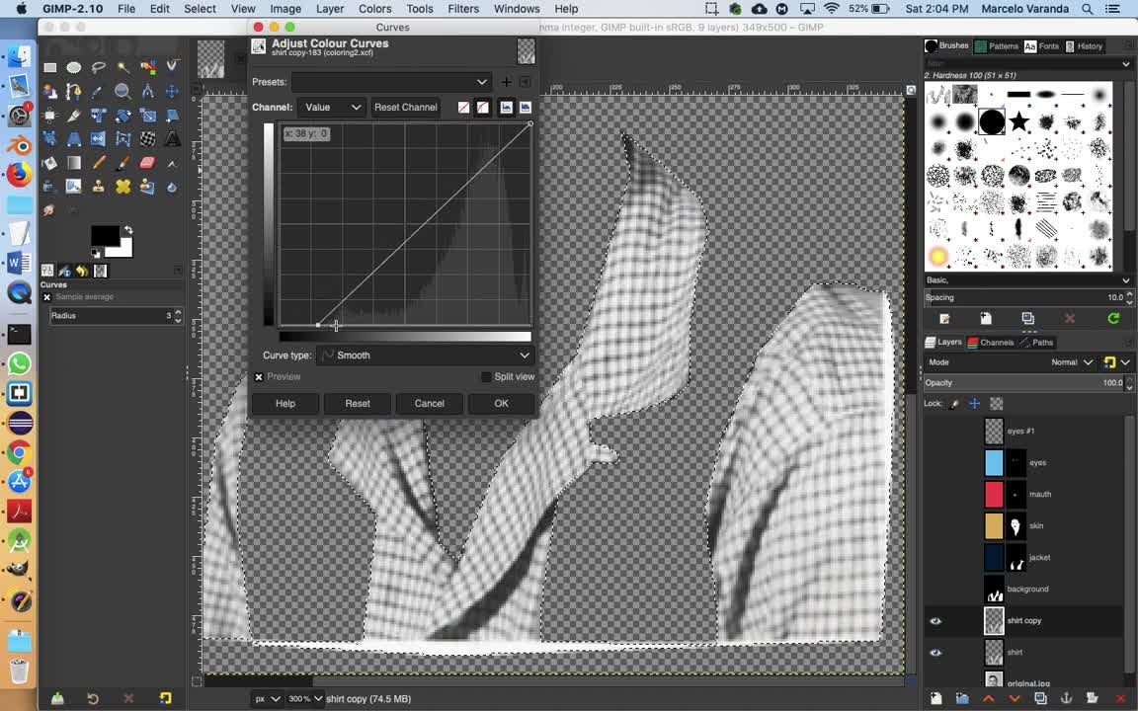Switch the curves histogram to linear
1138x711 pixels.
coord(506,108)
